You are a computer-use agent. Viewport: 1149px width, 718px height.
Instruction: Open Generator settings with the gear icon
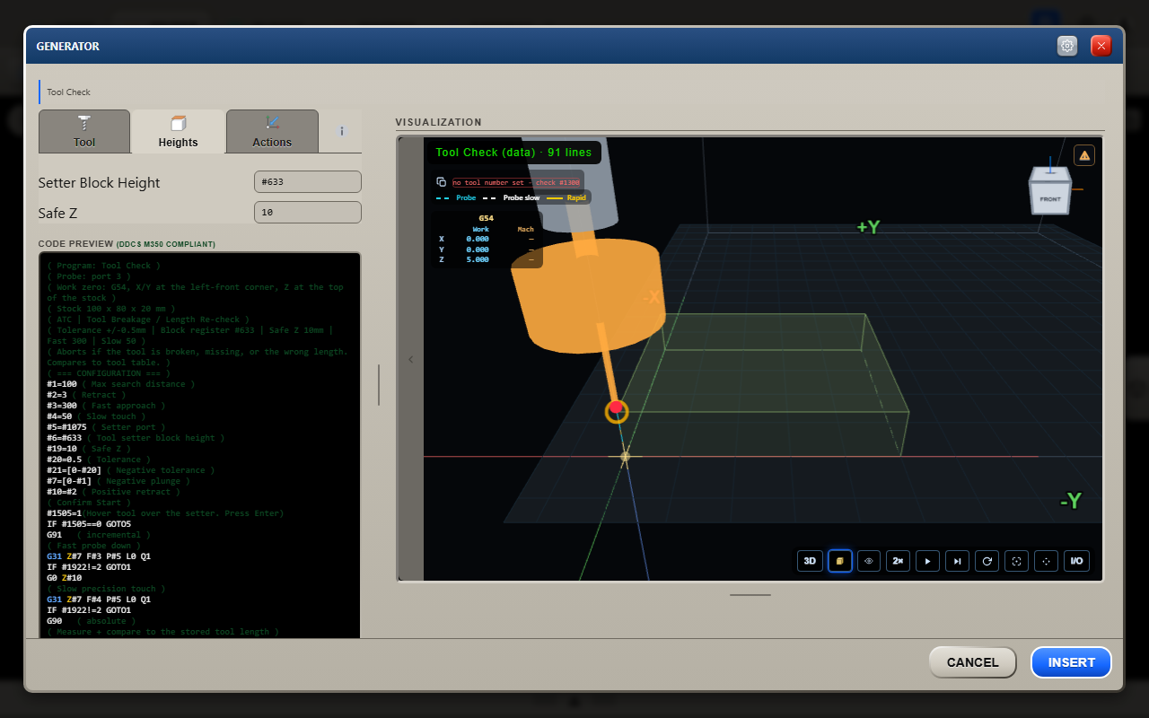tap(1067, 46)
